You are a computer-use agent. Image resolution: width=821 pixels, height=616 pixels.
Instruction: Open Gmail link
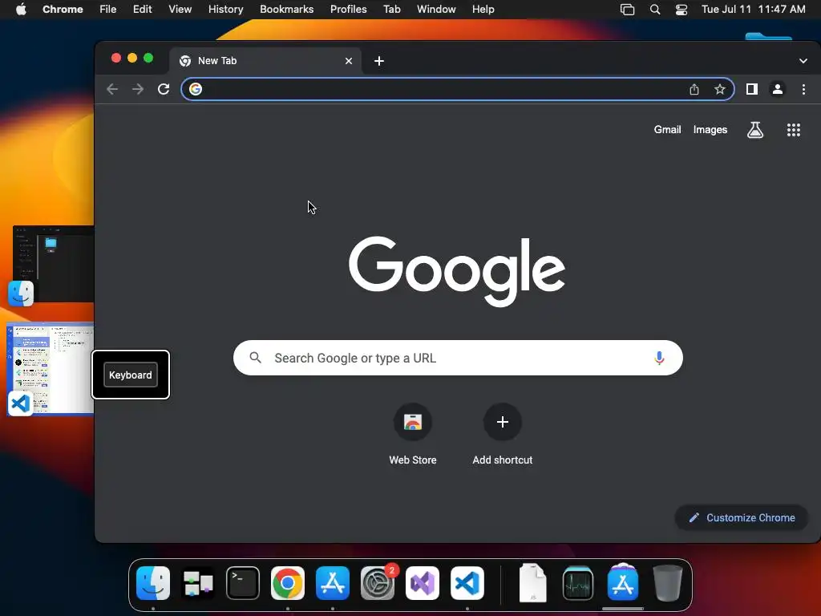click(x=667, y=130)
